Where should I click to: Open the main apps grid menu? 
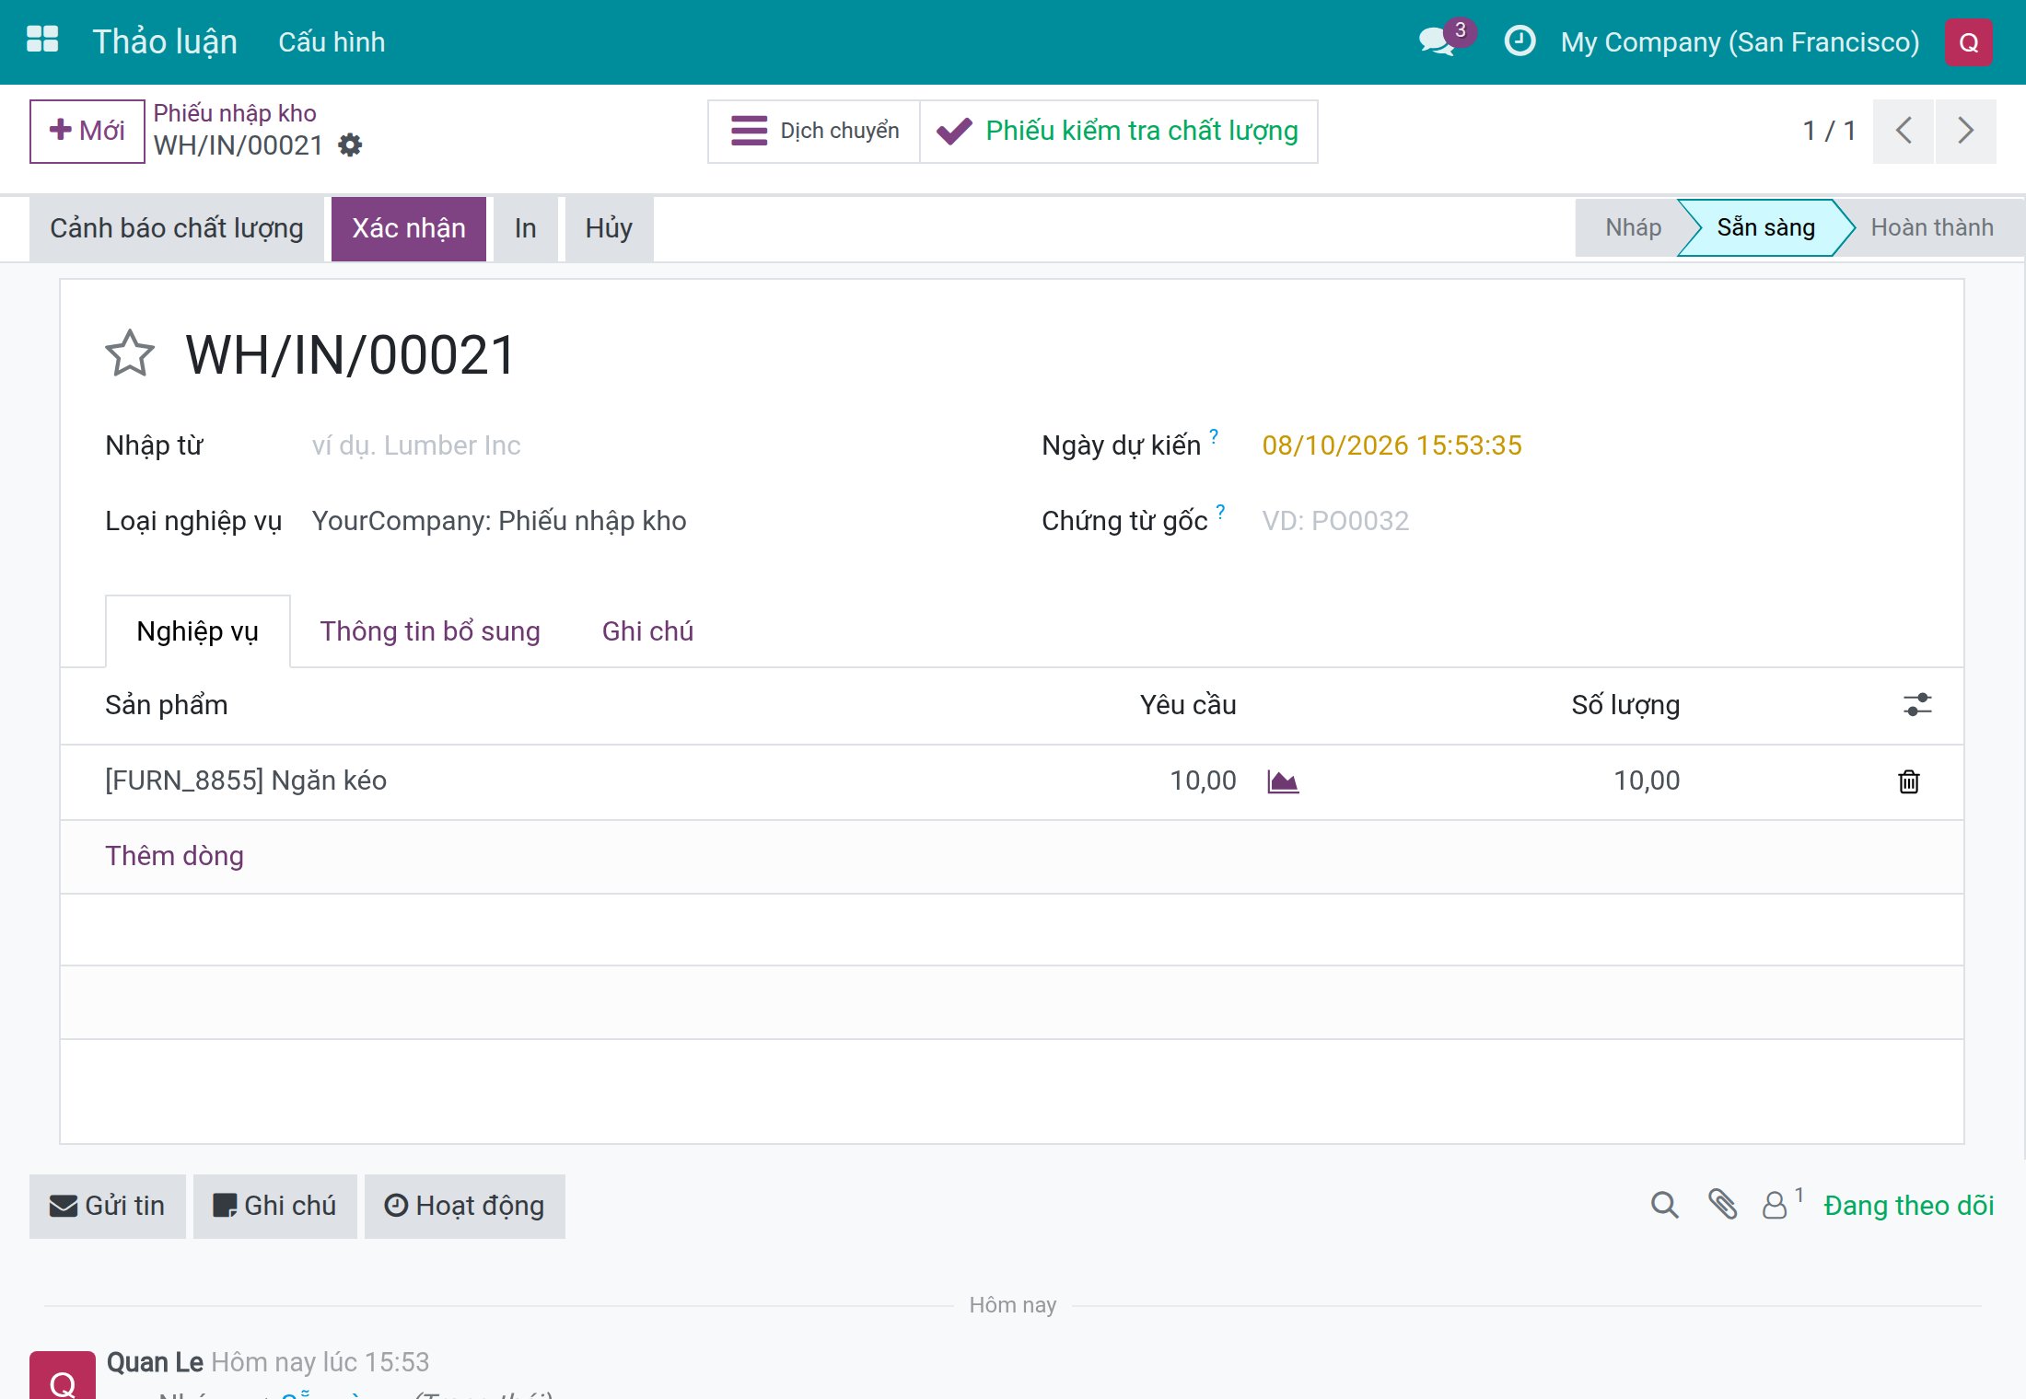[42, 40]
